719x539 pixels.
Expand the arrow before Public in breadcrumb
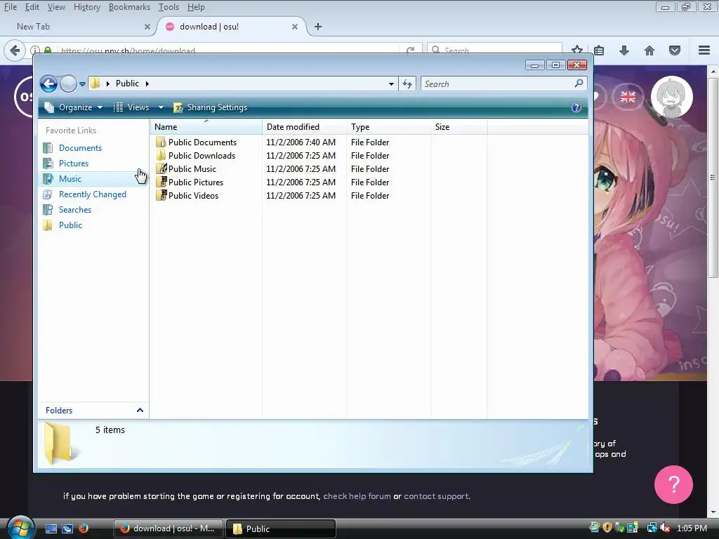pos(107,84)
